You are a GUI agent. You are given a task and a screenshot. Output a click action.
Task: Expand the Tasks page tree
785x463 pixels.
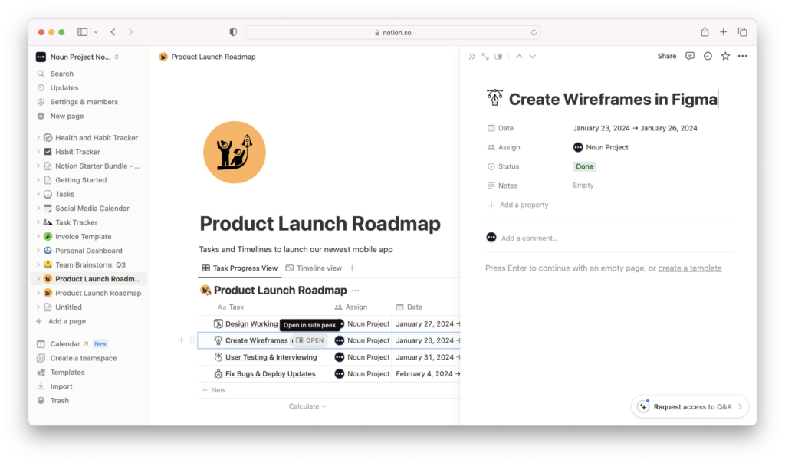(x=38, y=194)
